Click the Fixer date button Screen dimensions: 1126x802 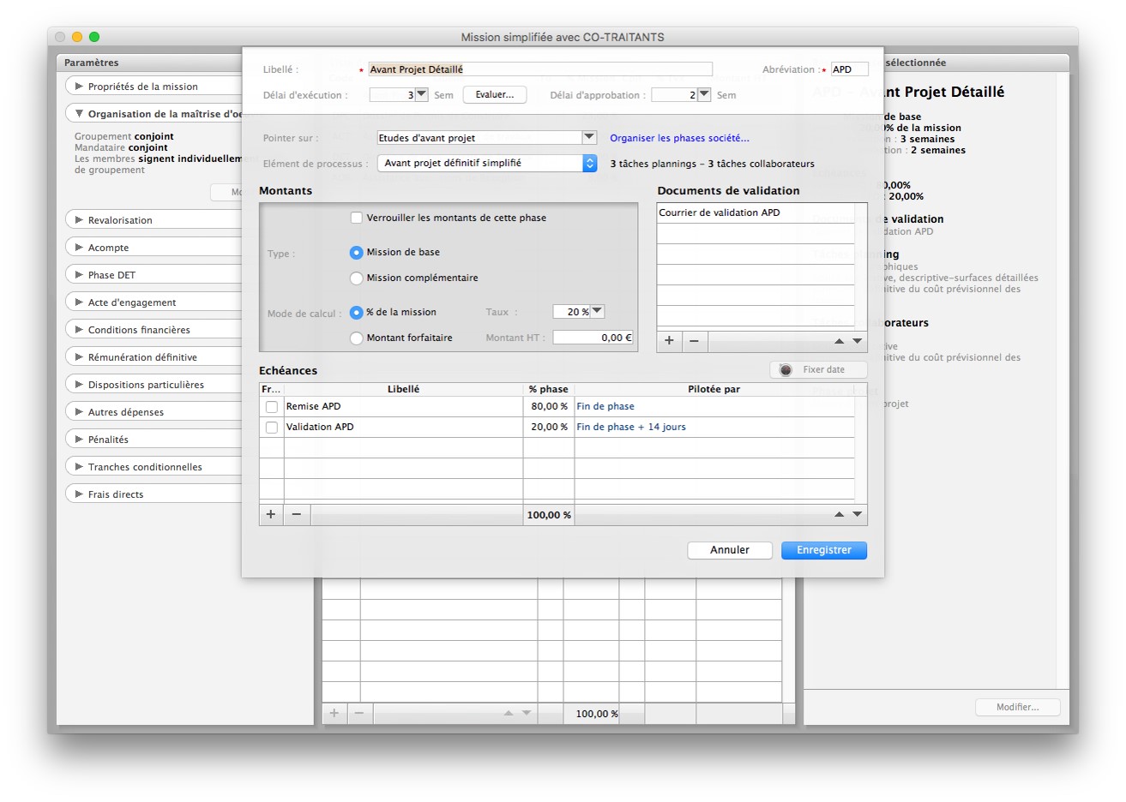click(x=819, y=369)
